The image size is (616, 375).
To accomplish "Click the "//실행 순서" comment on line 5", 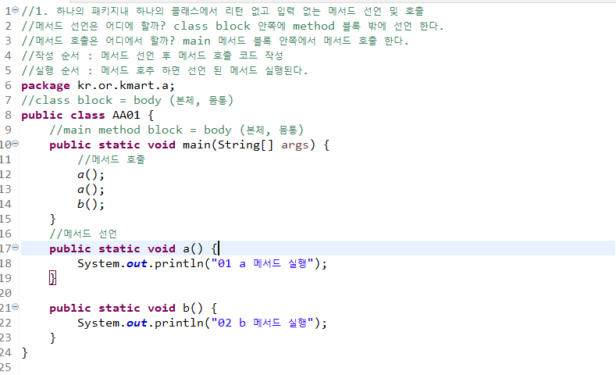I will coord(165,71).
